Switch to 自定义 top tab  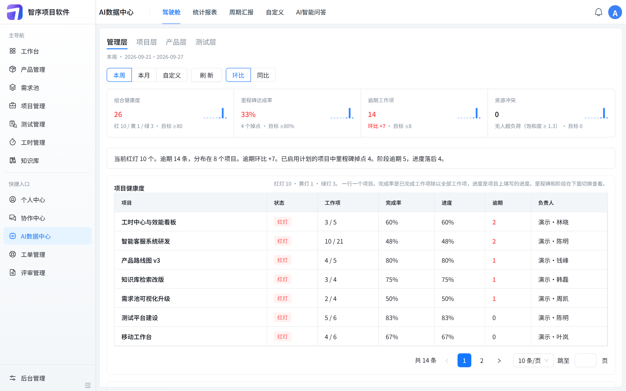[275, 12]
